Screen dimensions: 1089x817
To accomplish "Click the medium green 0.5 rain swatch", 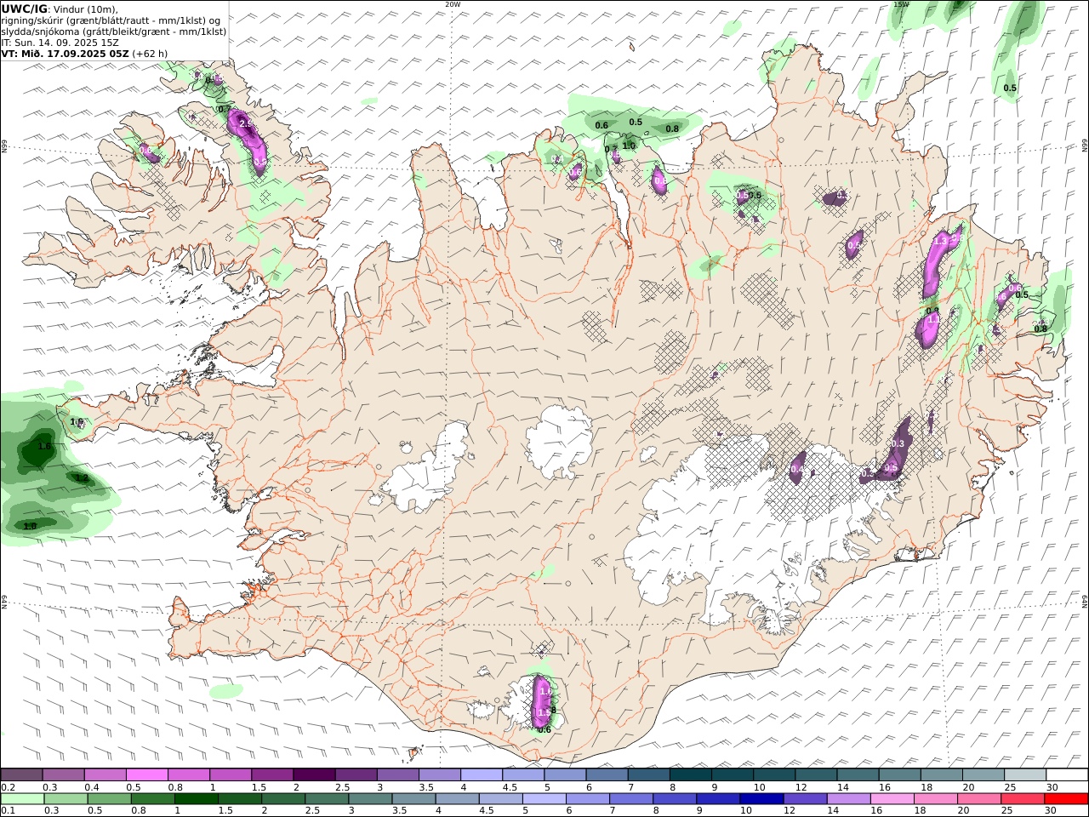I will coord(109,798).
